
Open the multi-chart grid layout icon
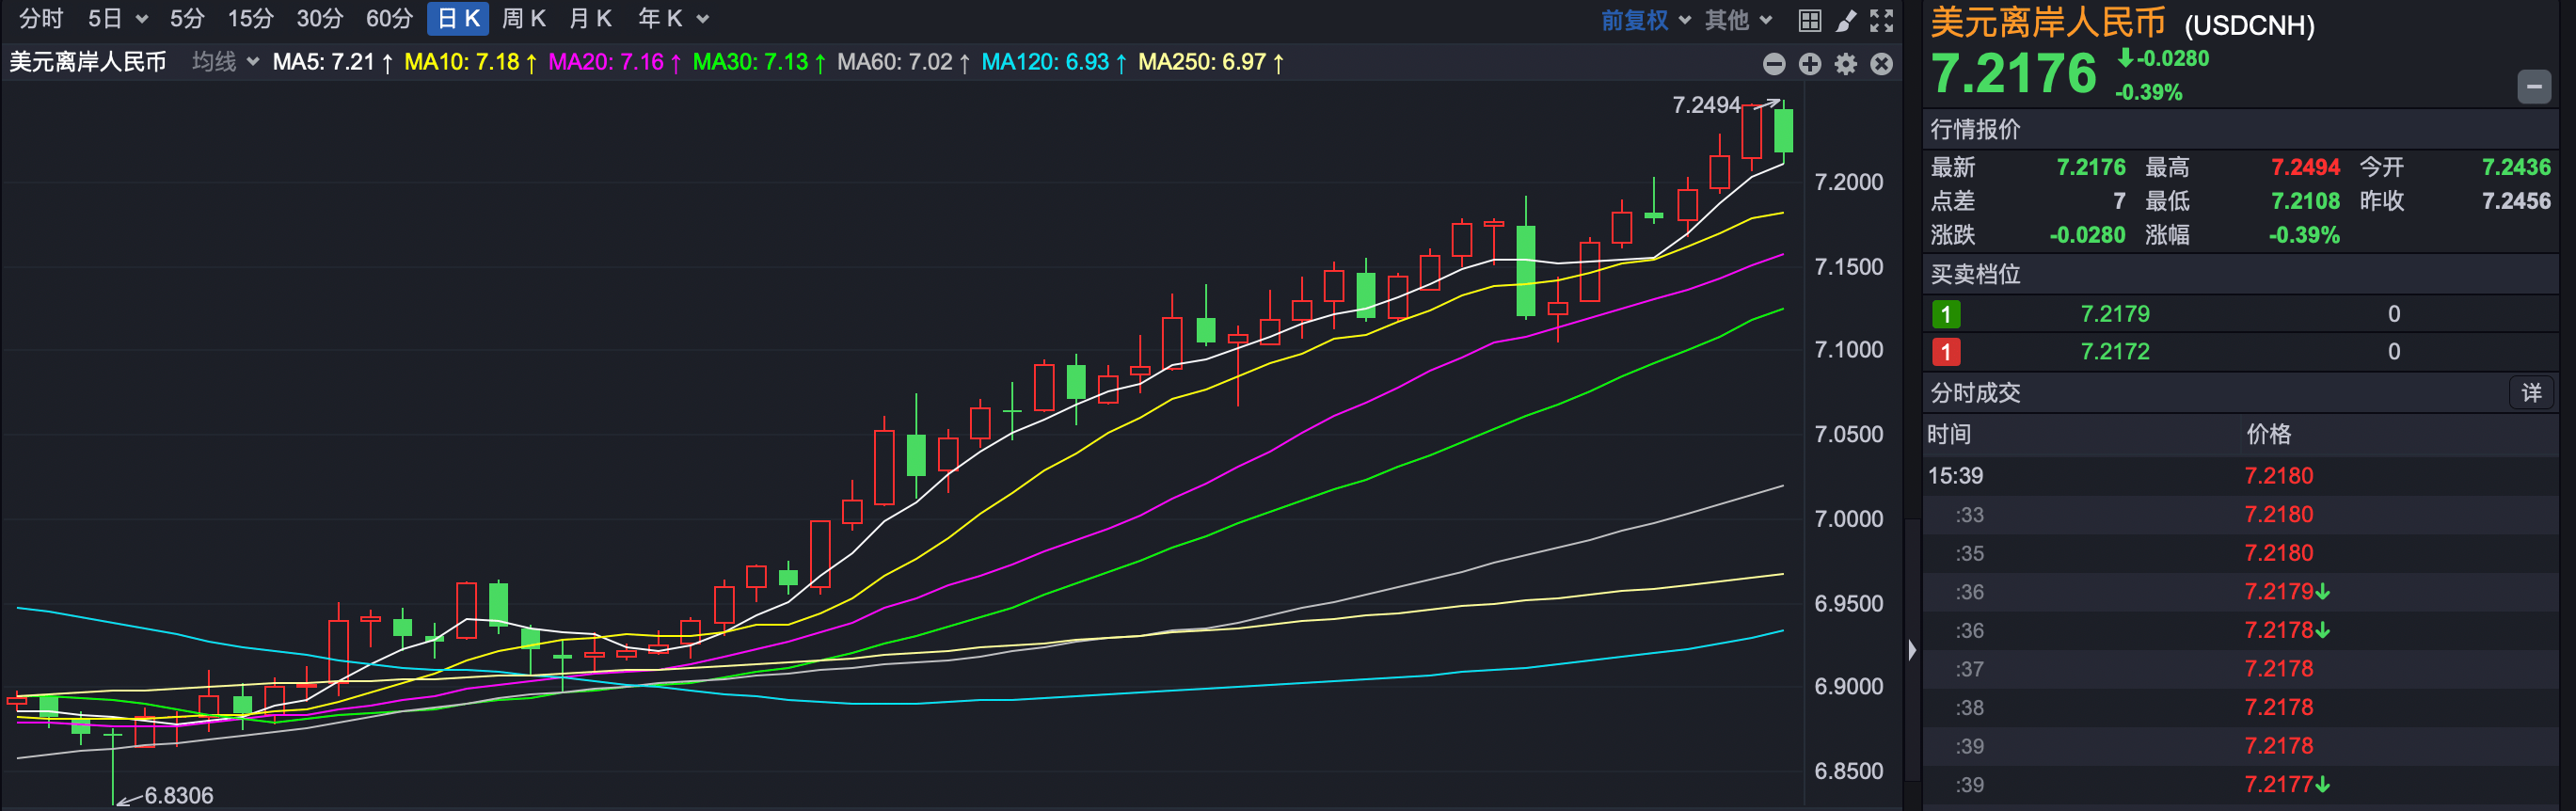point(1809,20)
